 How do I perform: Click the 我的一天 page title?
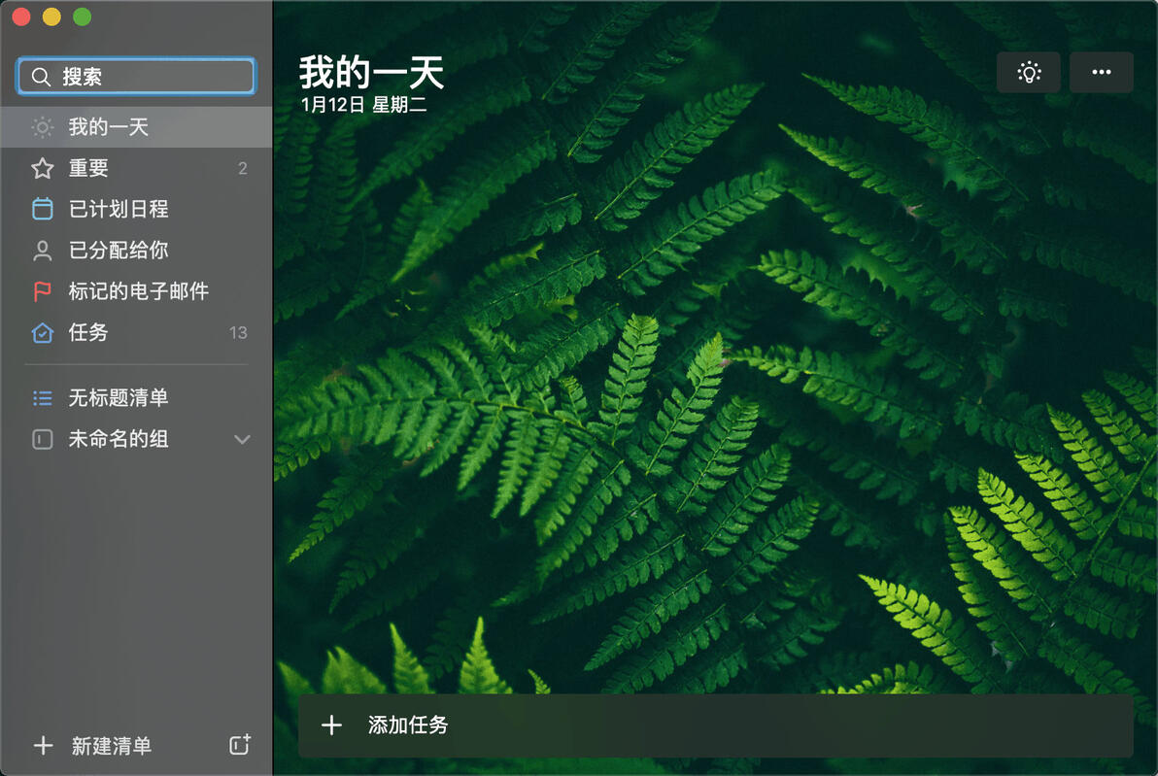[x=371, y=73]
